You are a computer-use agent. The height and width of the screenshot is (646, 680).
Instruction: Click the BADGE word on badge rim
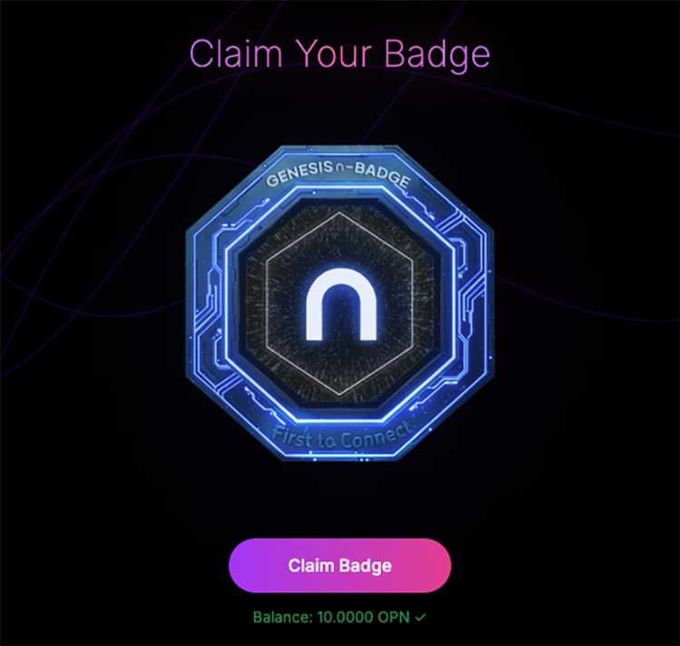(x=382, y=175)
